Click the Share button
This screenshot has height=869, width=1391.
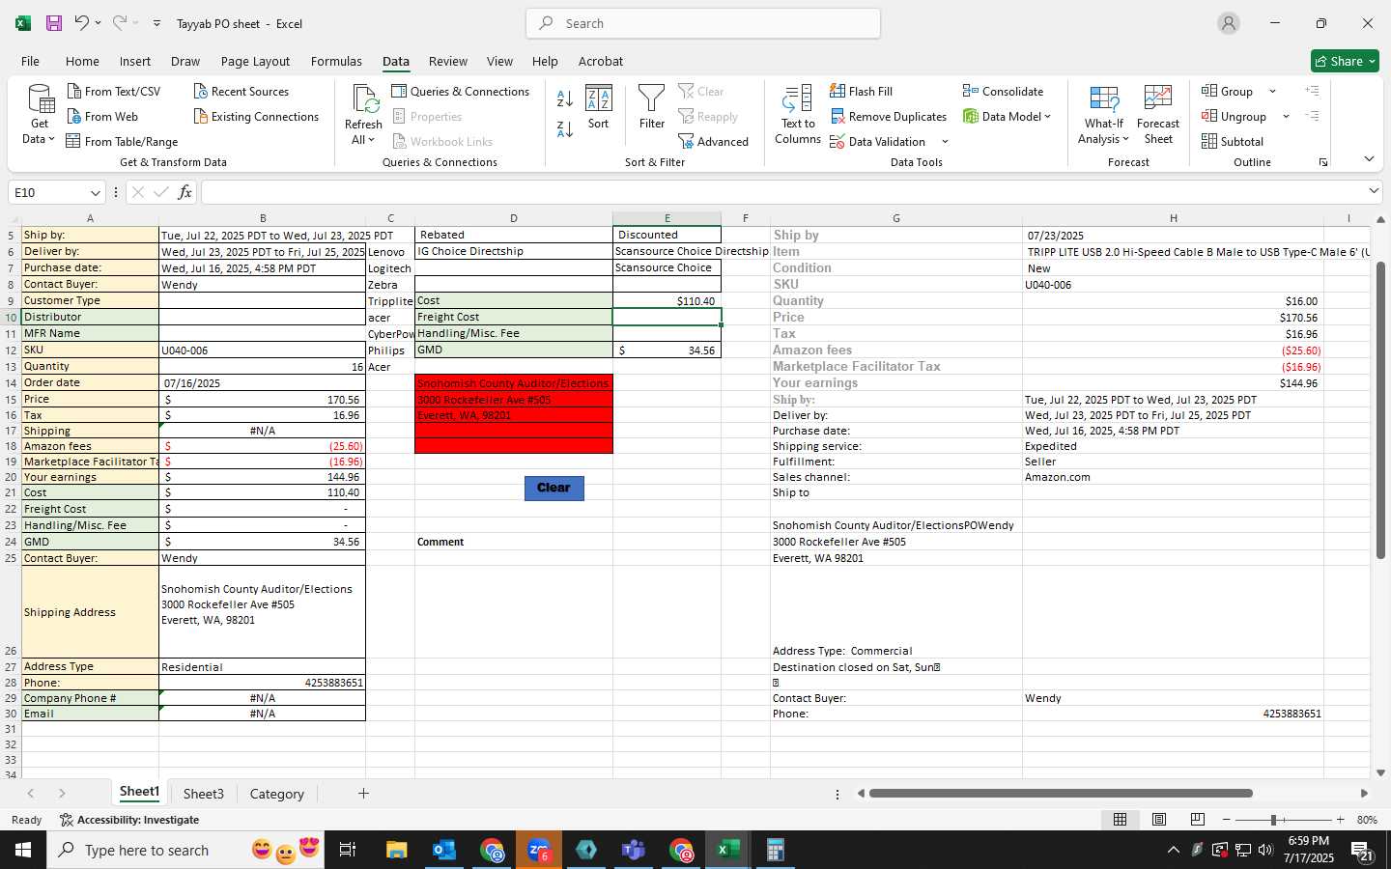pyautogui.click(x=1345, y=61)
